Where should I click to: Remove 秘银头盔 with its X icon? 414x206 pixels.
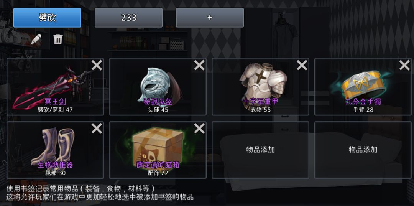(199, 65)
